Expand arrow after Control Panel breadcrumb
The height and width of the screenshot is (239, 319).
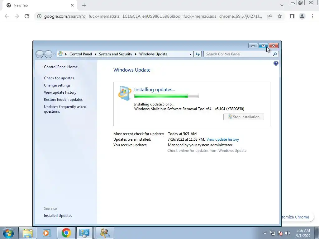point(95,54)
